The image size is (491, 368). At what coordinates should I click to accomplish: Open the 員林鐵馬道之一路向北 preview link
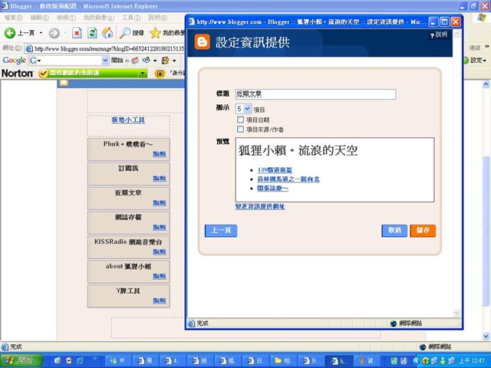(288, 179)
